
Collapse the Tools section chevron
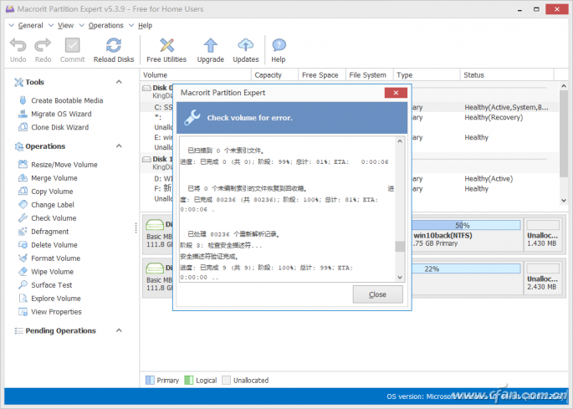tap(119, 82)
